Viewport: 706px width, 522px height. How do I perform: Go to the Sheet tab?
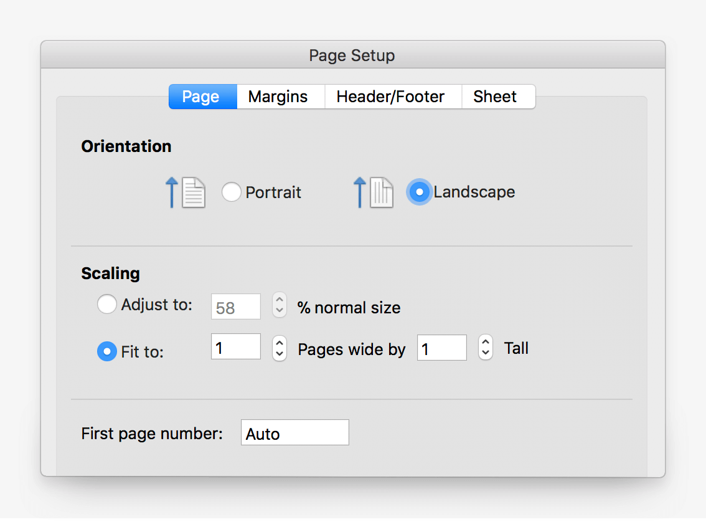point(495,97)
